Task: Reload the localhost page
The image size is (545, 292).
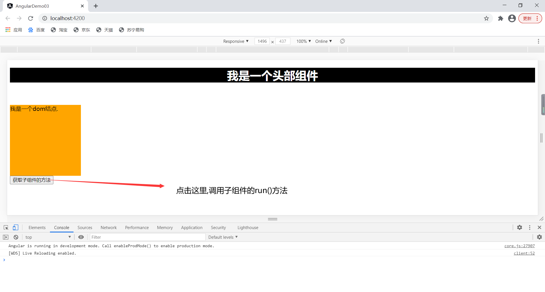Action: [x=31, y=18]
